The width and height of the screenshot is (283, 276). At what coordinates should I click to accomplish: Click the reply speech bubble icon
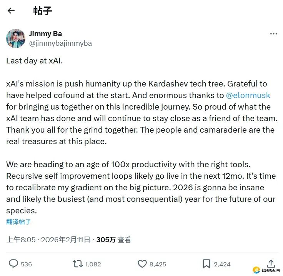click(14, 264)
